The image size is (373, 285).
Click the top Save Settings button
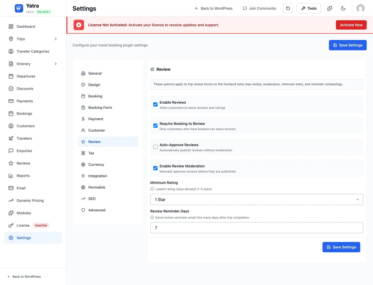tap(348, 45)
